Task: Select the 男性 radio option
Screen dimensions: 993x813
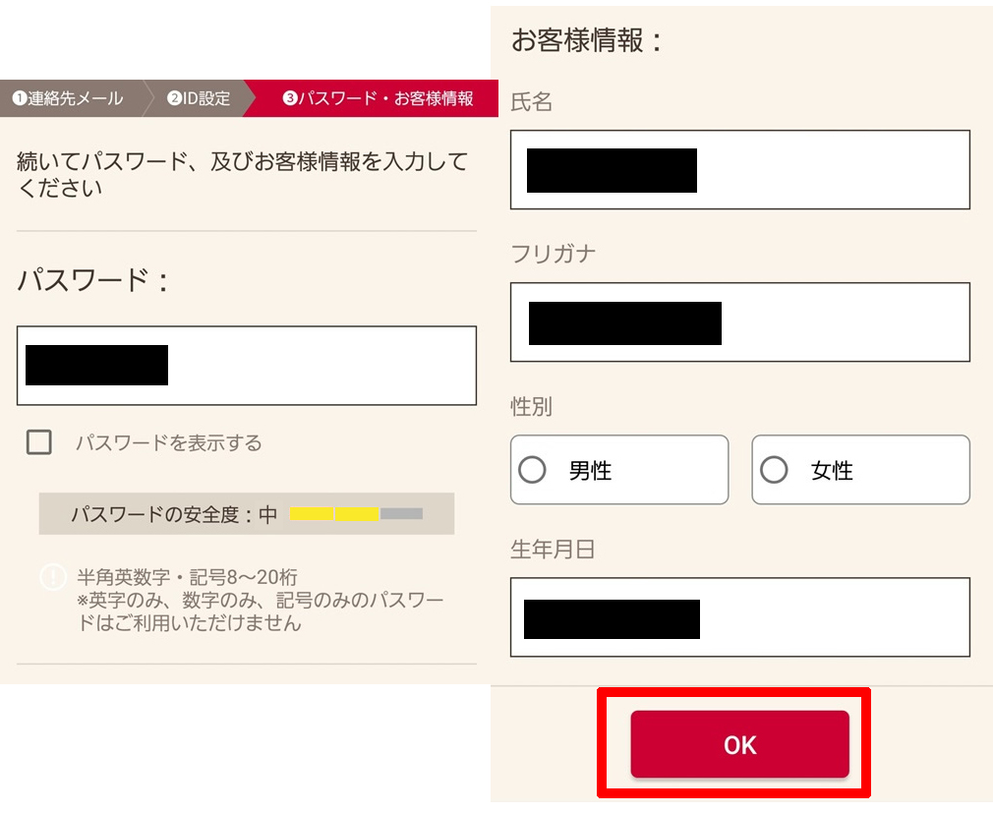Action: point(619,470)
